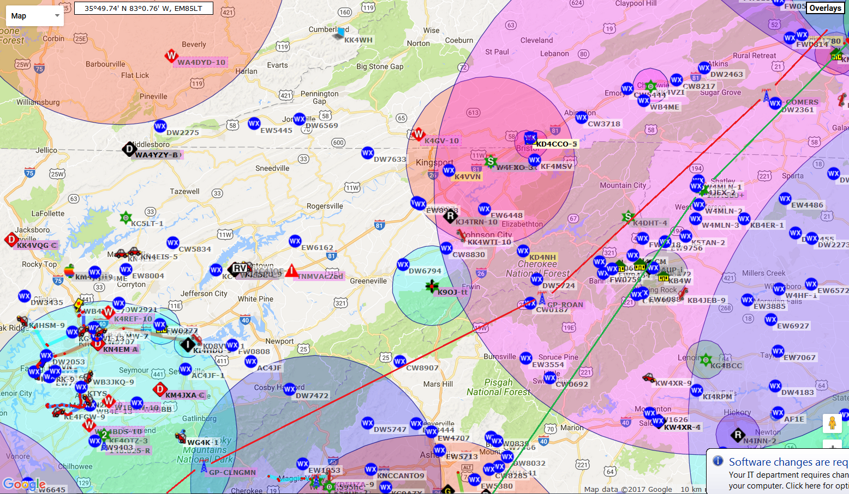Click the DW7633 WX weather station icon
This screenshot has height=494, width=849.
[368, 153]
